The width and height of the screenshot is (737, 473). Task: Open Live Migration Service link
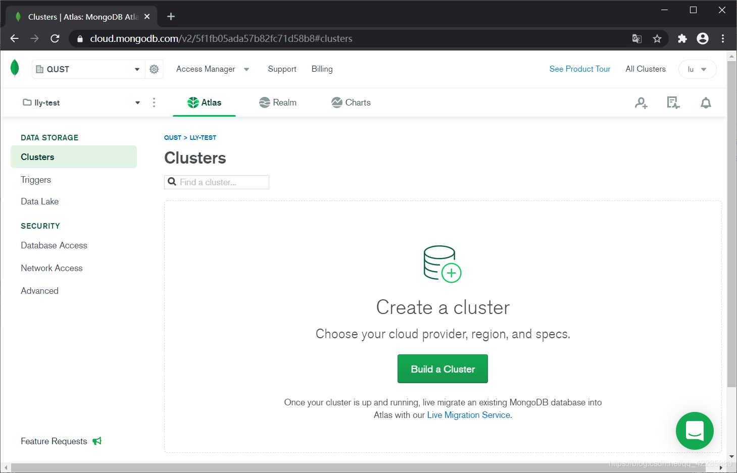point(469,415)
